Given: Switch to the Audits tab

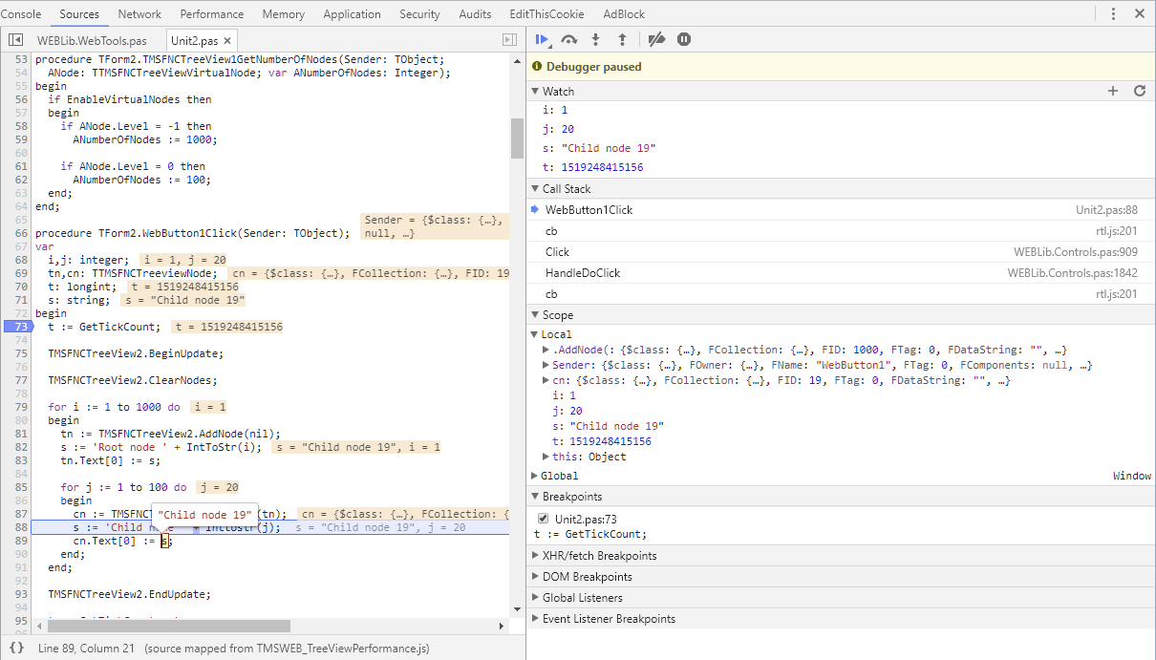Looking at the screenshot, I should 475,14.
